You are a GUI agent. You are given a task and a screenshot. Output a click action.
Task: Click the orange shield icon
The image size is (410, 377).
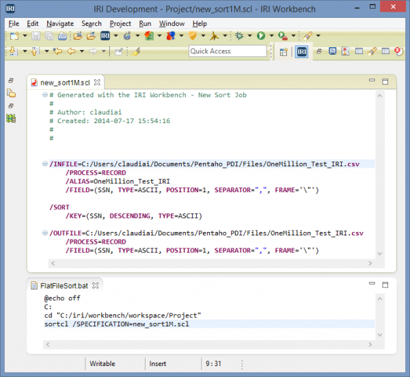(193, 36)
